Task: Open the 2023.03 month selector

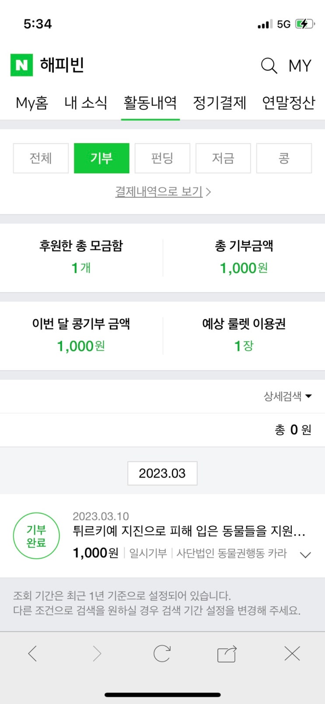Action: [x=162, y=473]
